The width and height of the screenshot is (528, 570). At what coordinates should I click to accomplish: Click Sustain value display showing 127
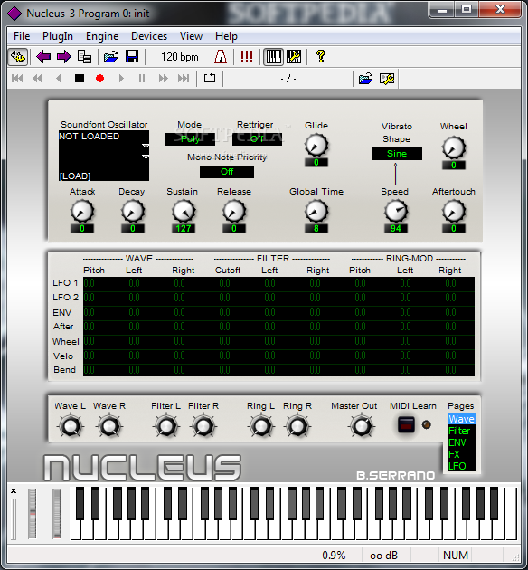point(184,228)
